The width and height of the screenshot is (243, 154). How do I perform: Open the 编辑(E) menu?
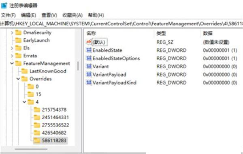28,15
